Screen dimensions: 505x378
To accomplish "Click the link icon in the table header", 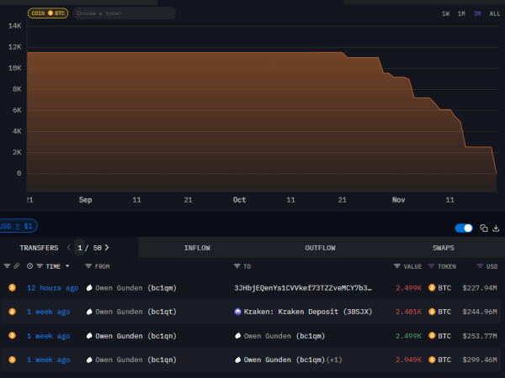I will click(x=17, y=265).
